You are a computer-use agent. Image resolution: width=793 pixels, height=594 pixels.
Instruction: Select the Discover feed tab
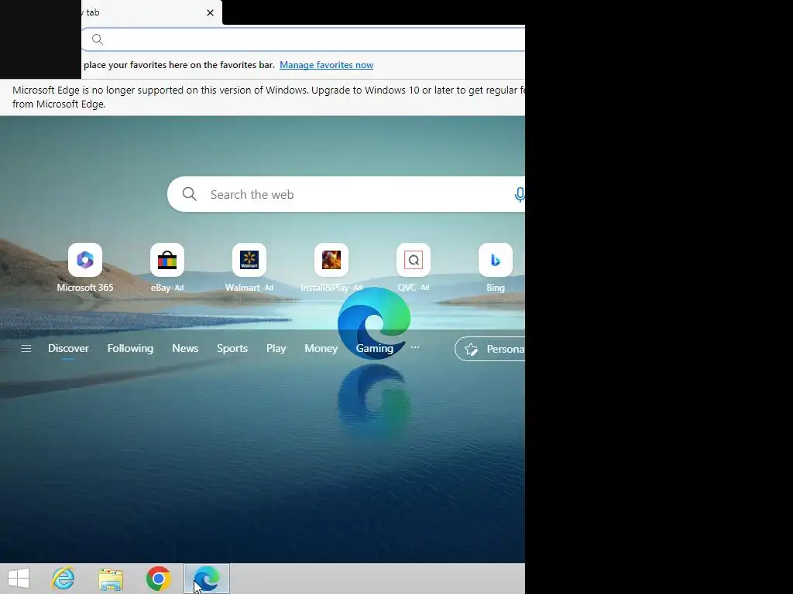[x=68, y=349]
